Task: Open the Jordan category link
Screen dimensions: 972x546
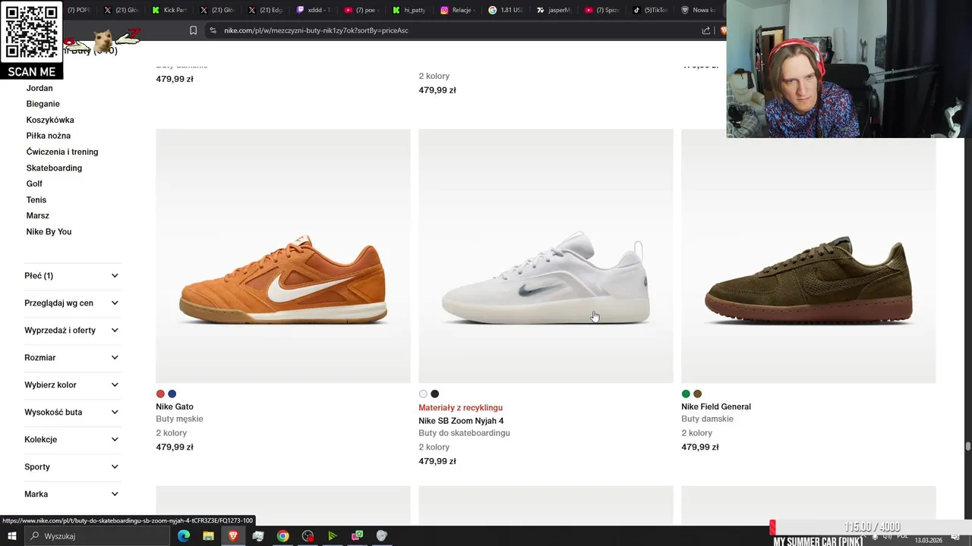Action: coord(39,88)
